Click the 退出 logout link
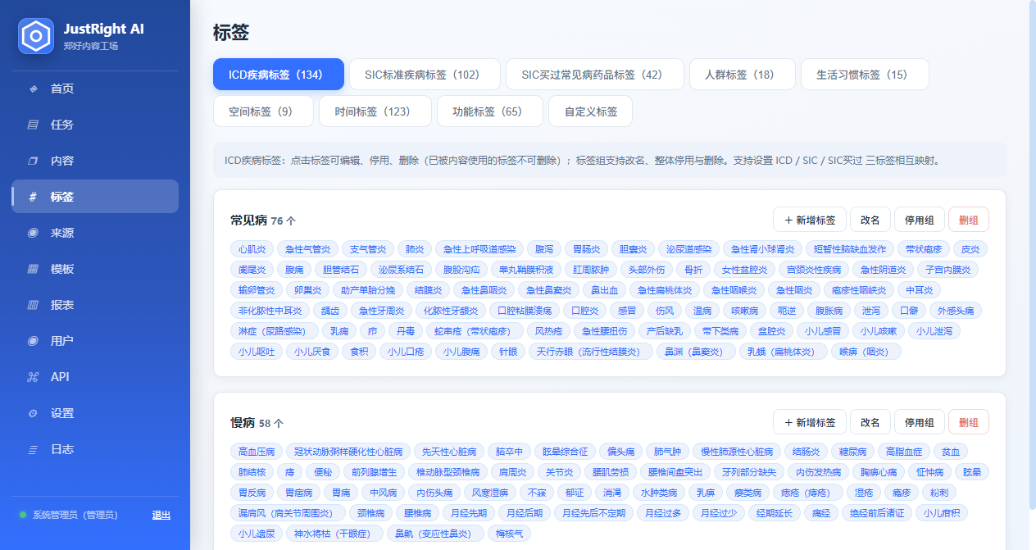The height and width of the screenshot is (550, 1036). (x=161, y=515)
